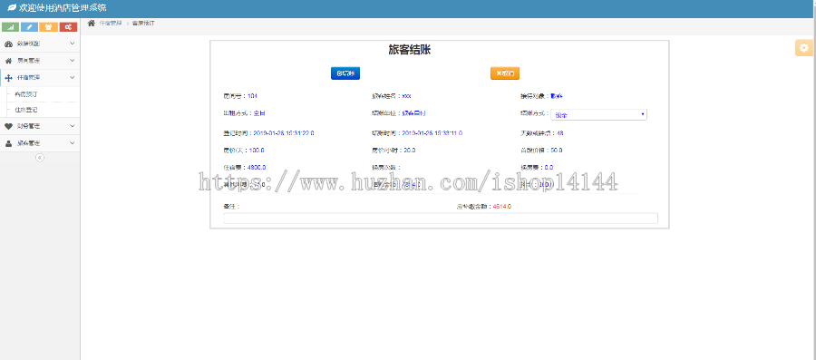816x360 pixels.
Task: Click the checkout time 15:33:11.0 value
Action: point(432,133)
